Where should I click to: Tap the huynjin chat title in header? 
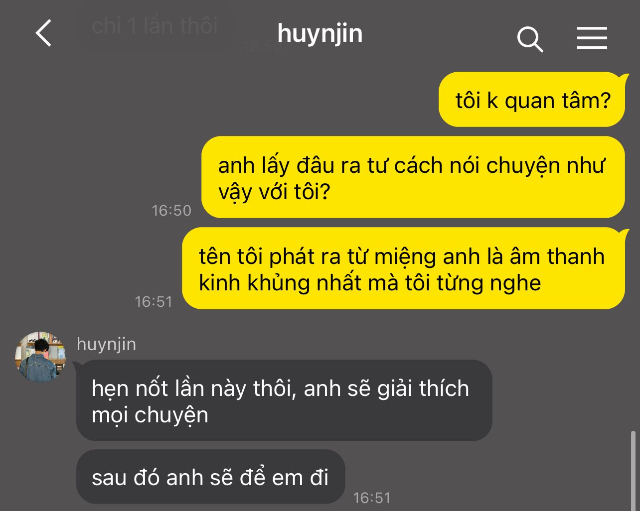coord(320,34)
